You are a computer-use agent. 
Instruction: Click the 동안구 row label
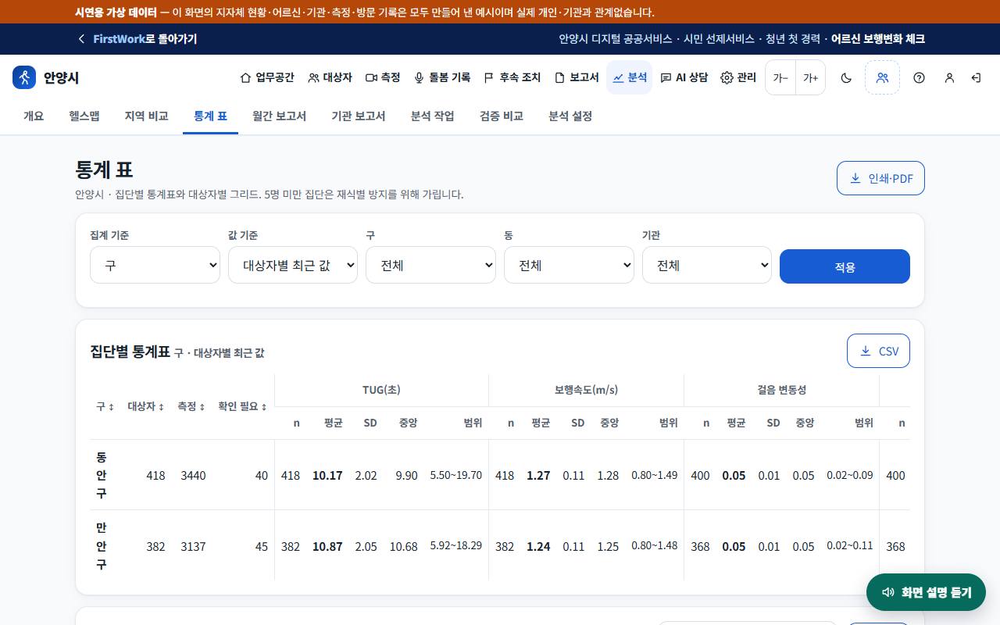[102, 475]
